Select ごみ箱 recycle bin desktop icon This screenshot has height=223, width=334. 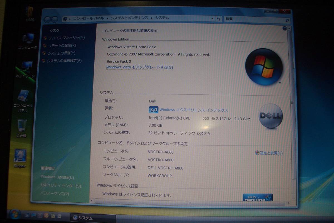(22, 128)
